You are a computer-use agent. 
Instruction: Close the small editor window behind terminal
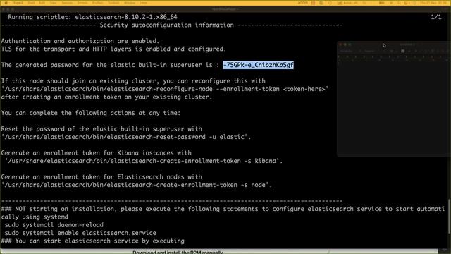pos(340,44)
